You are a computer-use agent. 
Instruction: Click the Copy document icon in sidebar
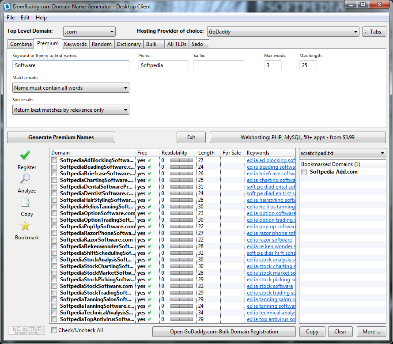pyautogui.click(x=25, y=202)
